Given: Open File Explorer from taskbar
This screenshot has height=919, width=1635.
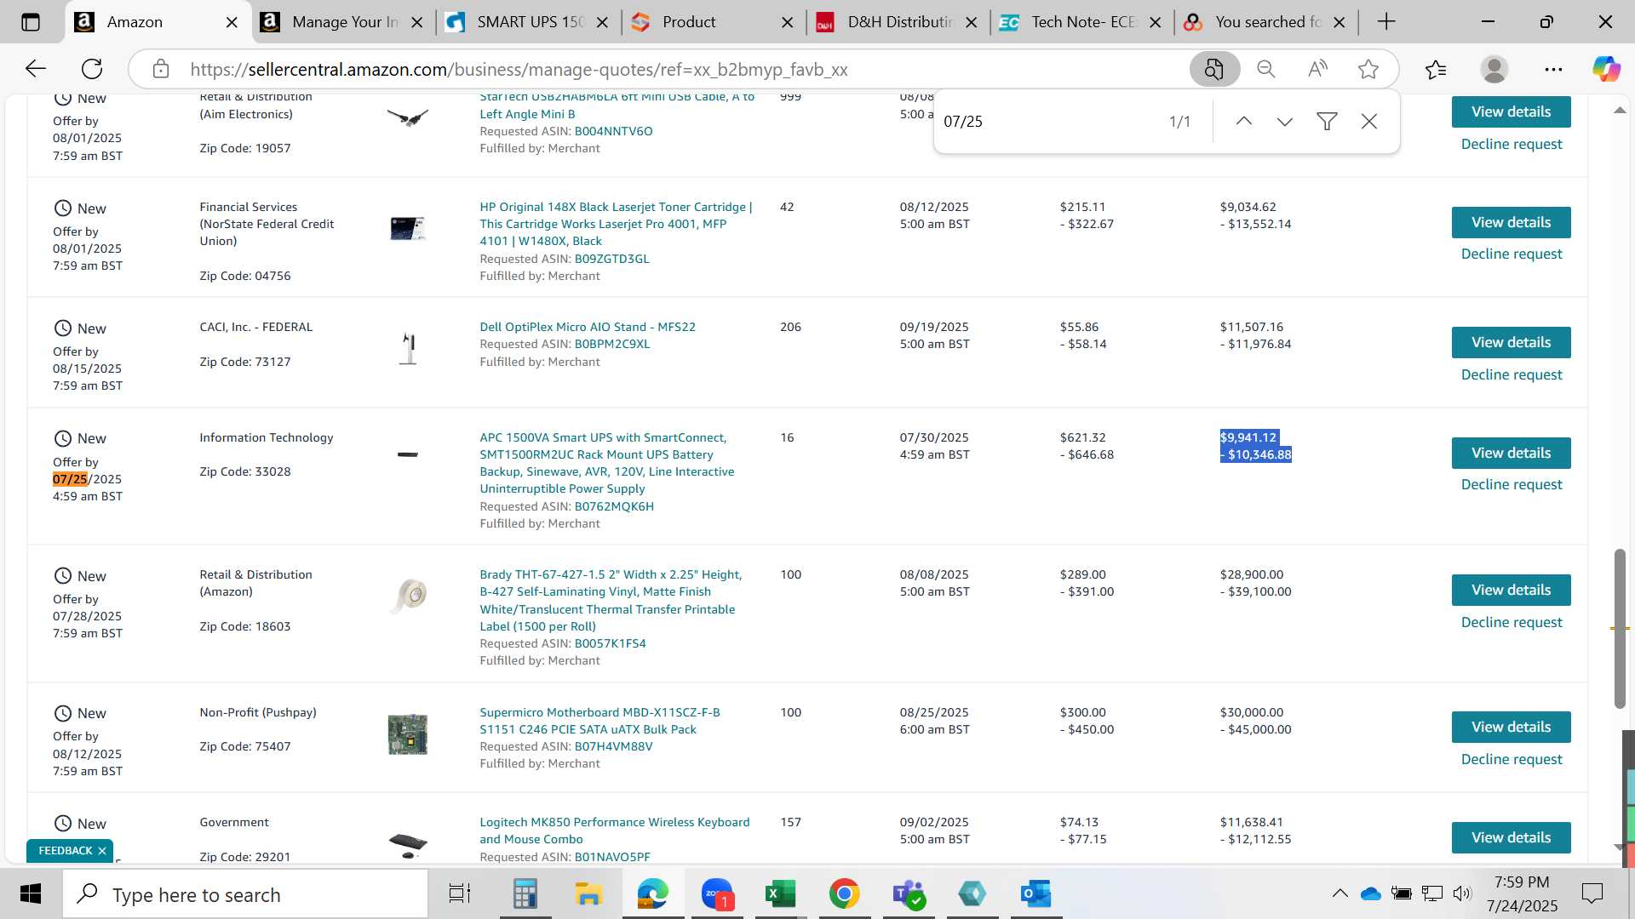Looking at the screenshot, I should pos(588,894).
